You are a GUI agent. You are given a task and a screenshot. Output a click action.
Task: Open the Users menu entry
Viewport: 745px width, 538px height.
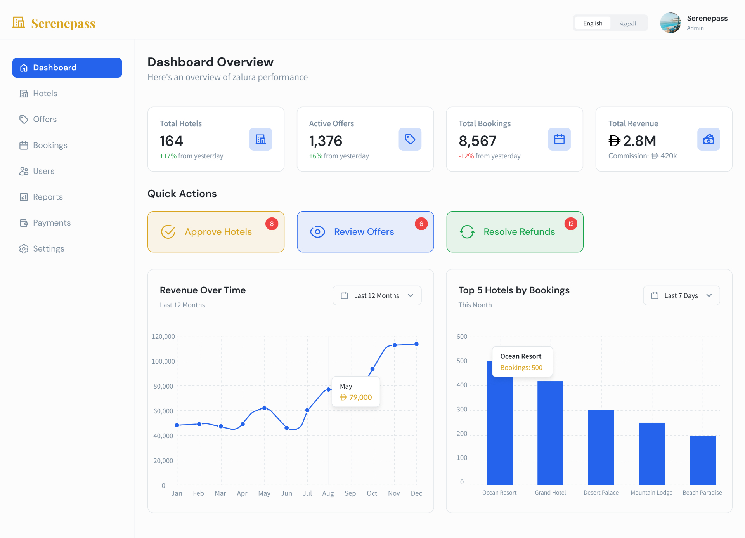click(43, 171)
